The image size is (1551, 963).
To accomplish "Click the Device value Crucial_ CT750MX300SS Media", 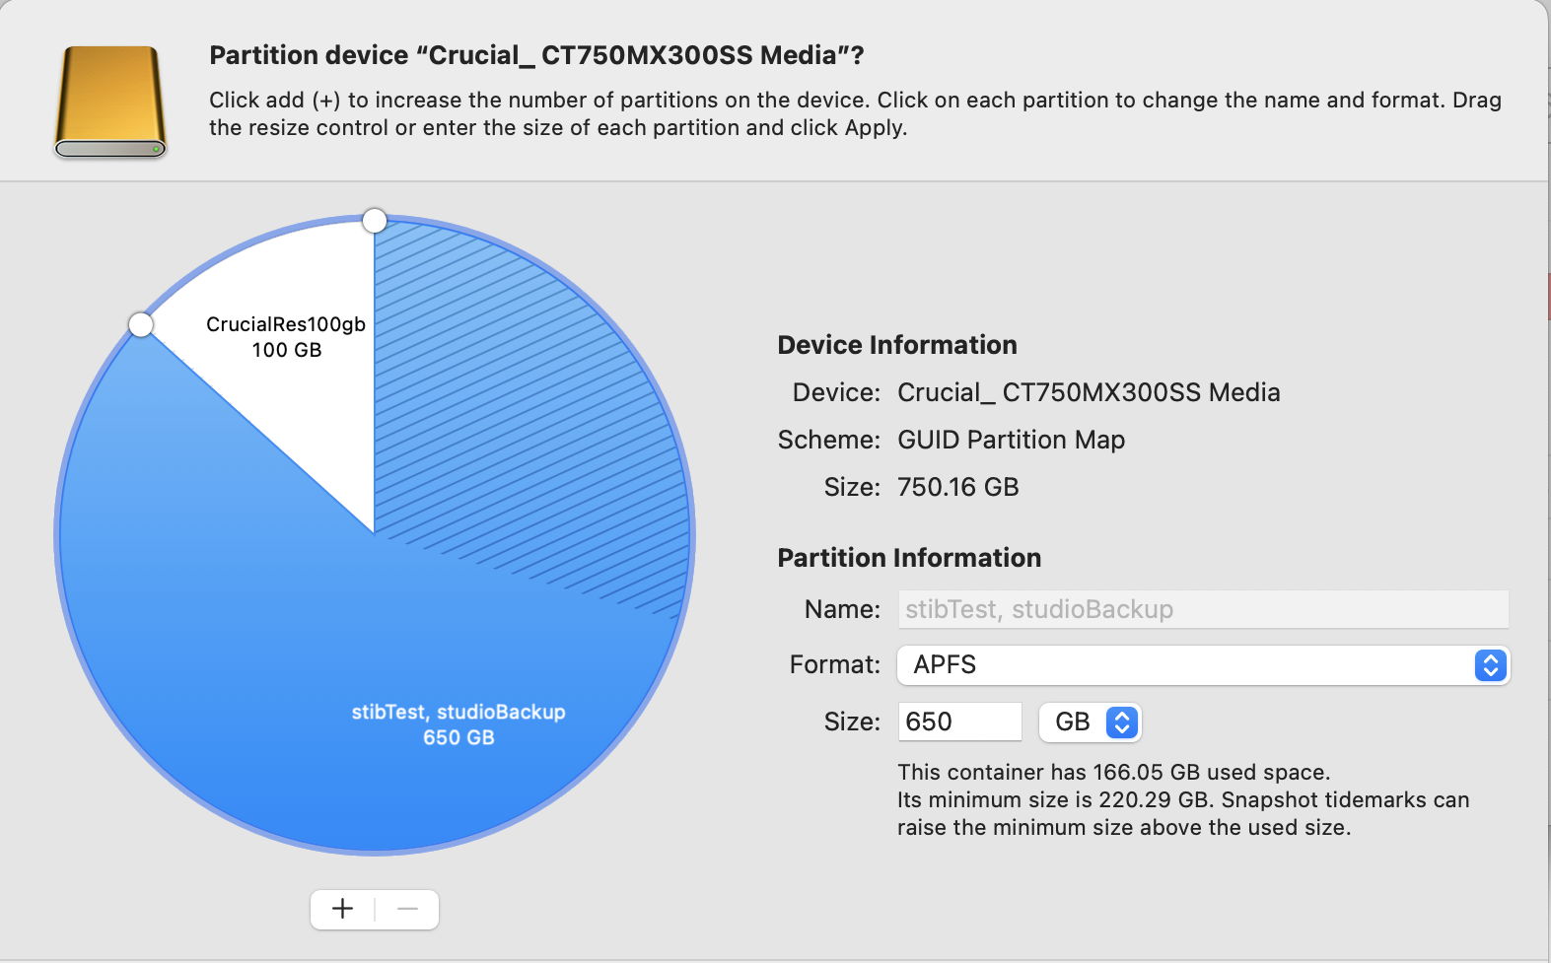I will tap(1088, 391).
